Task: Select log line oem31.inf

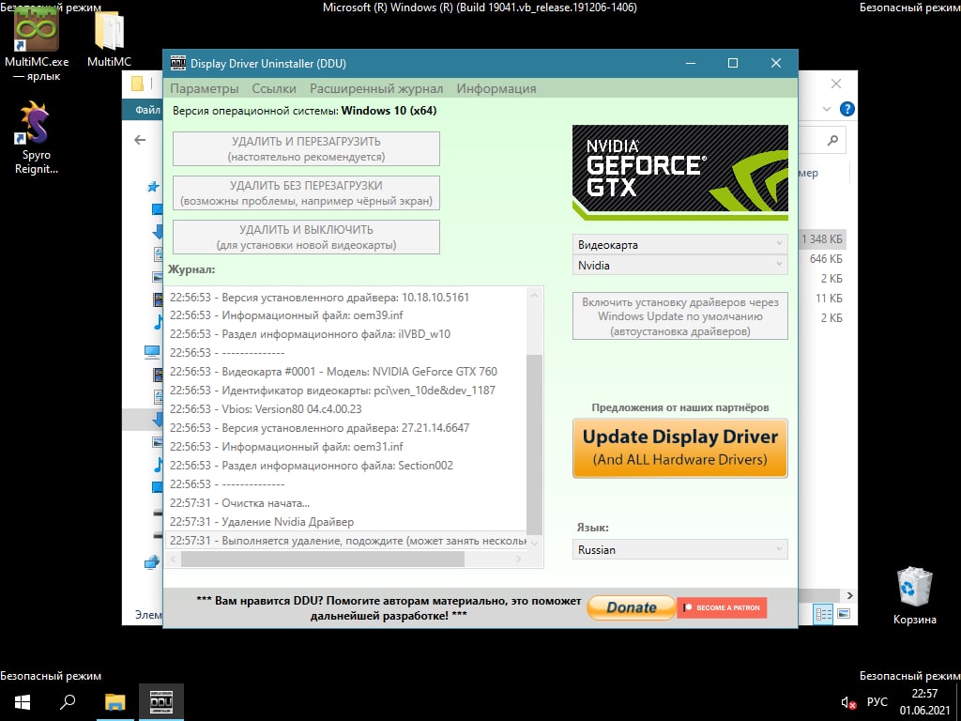Action: pos(345,446)
